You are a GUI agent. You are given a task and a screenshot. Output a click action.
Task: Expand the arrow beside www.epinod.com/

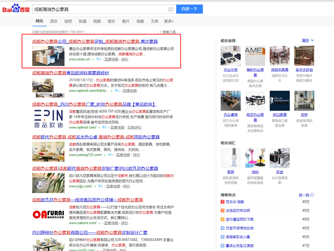[x=99, y=128]
